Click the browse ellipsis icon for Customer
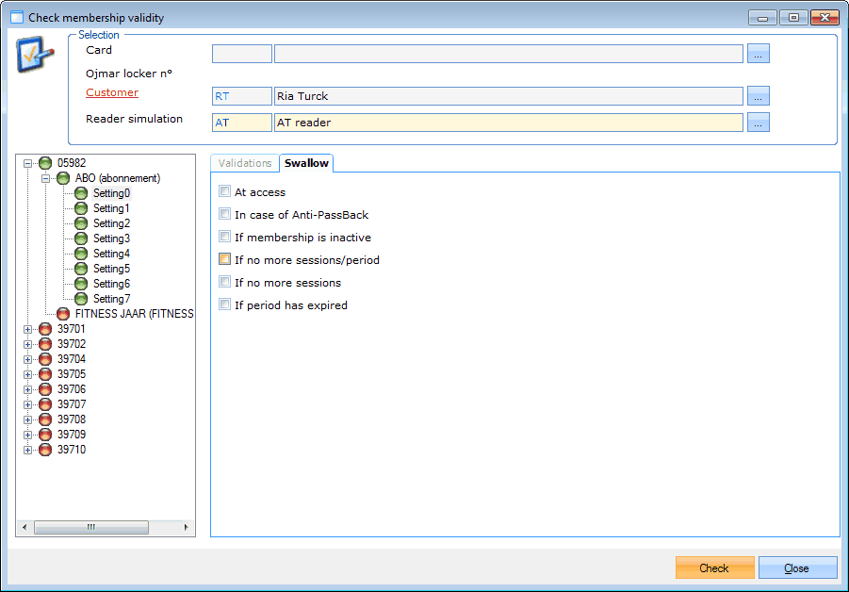The width and height of the screenshot is (849, 592). click(x=759, y=96)
